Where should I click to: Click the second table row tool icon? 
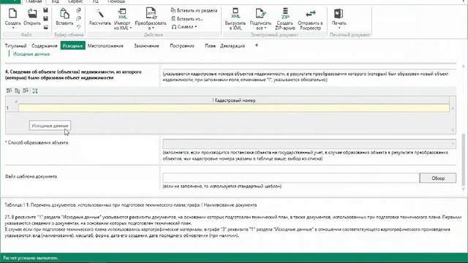(18, 91)
